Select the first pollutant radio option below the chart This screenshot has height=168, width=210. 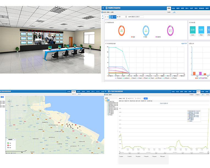[119, 156]
